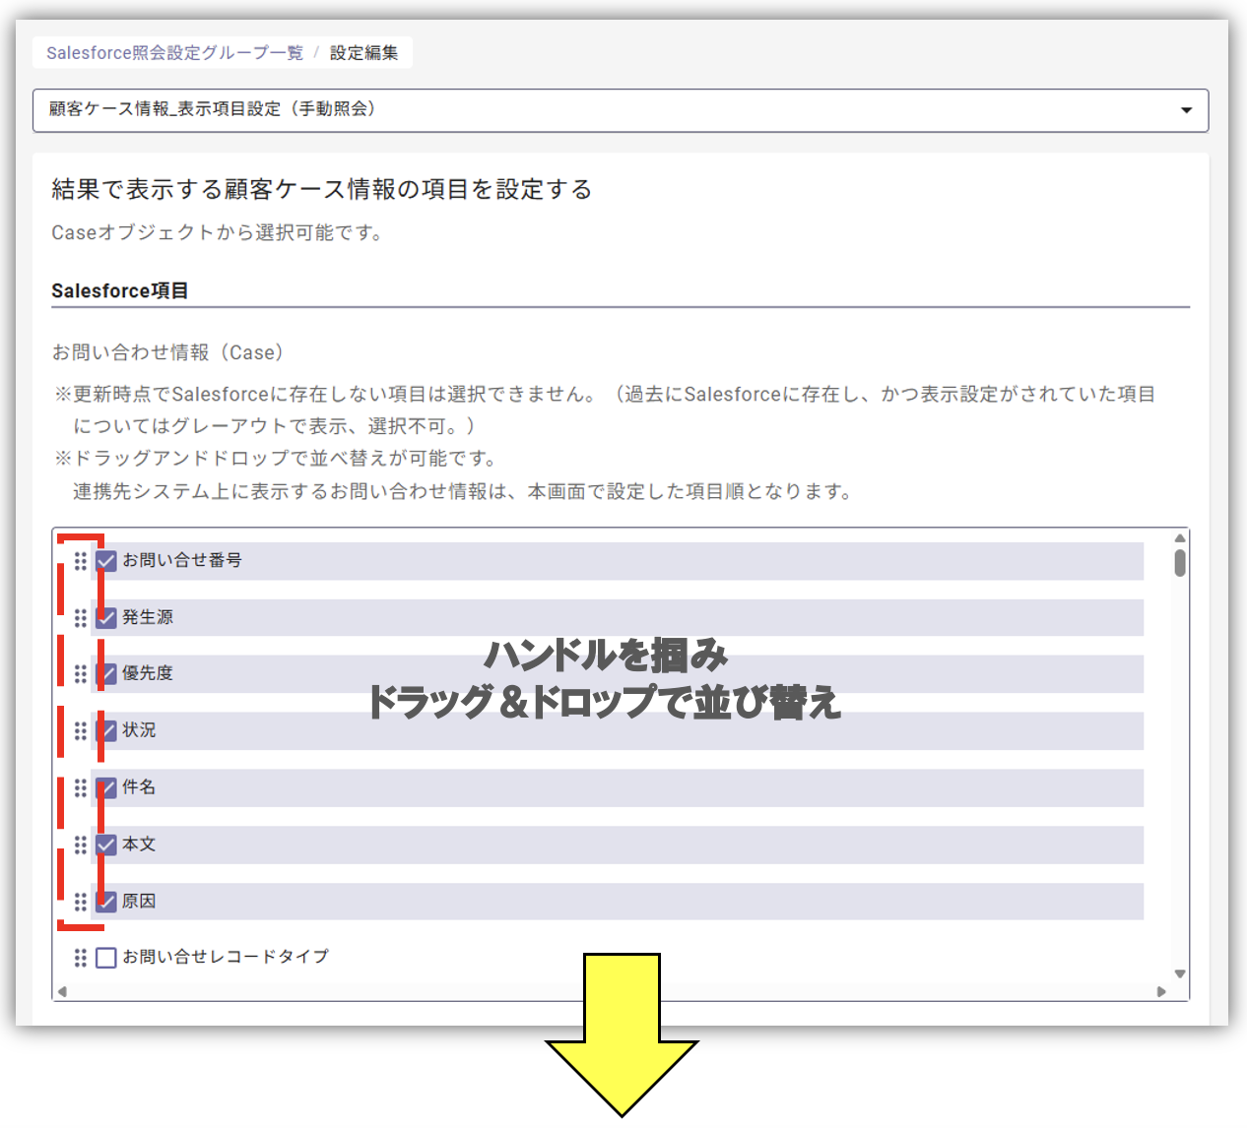Uncheck the お問い合せ番号 checkbox
The image size is (1247, 1128).
click(x=106, y=561)
